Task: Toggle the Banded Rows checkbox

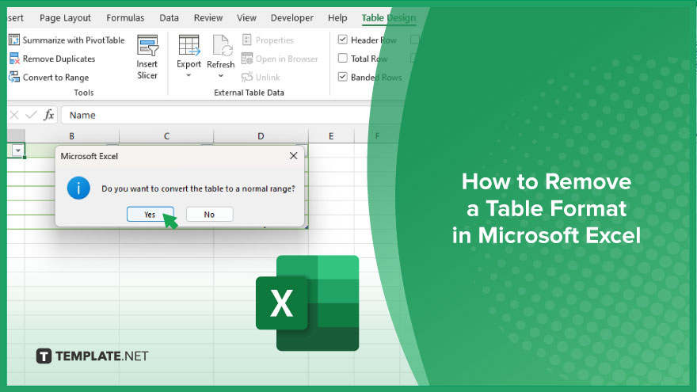Action: [342, 77]
